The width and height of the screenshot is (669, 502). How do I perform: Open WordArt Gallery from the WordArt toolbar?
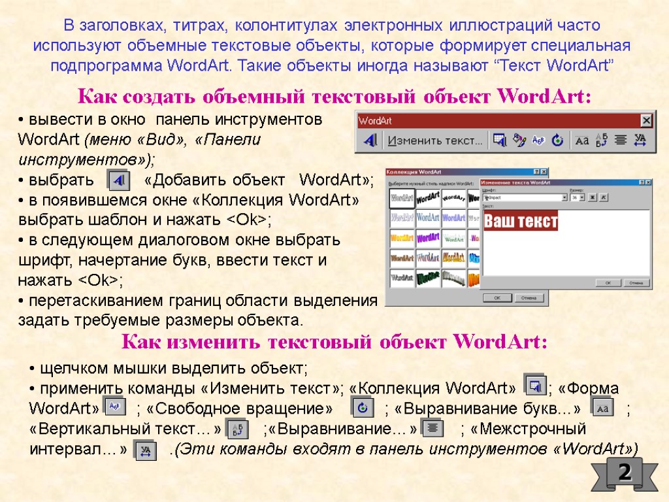tap(500, 140)
